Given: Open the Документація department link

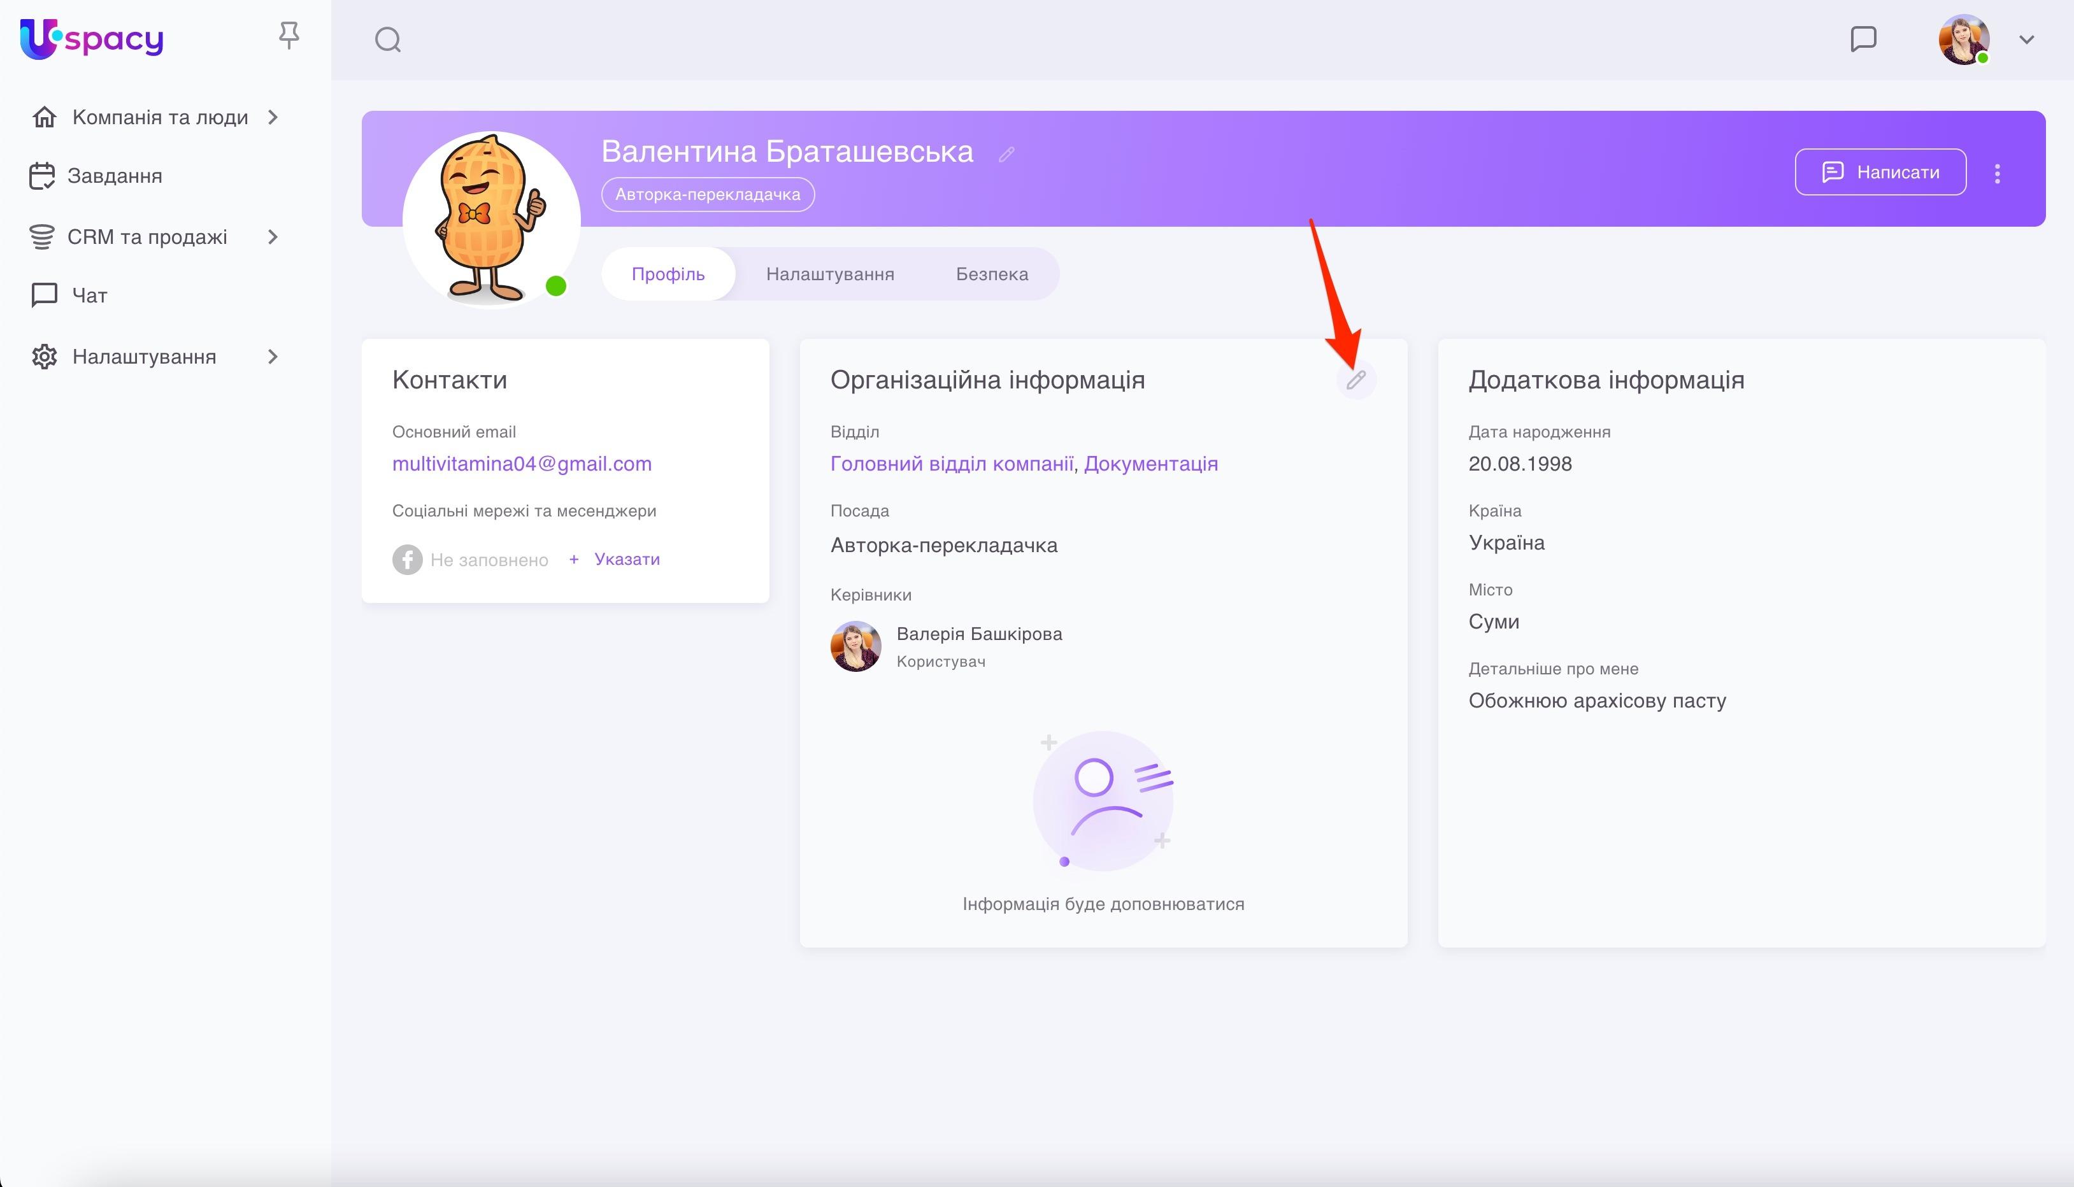Looking at the screenshot, I should [1151, 463].
